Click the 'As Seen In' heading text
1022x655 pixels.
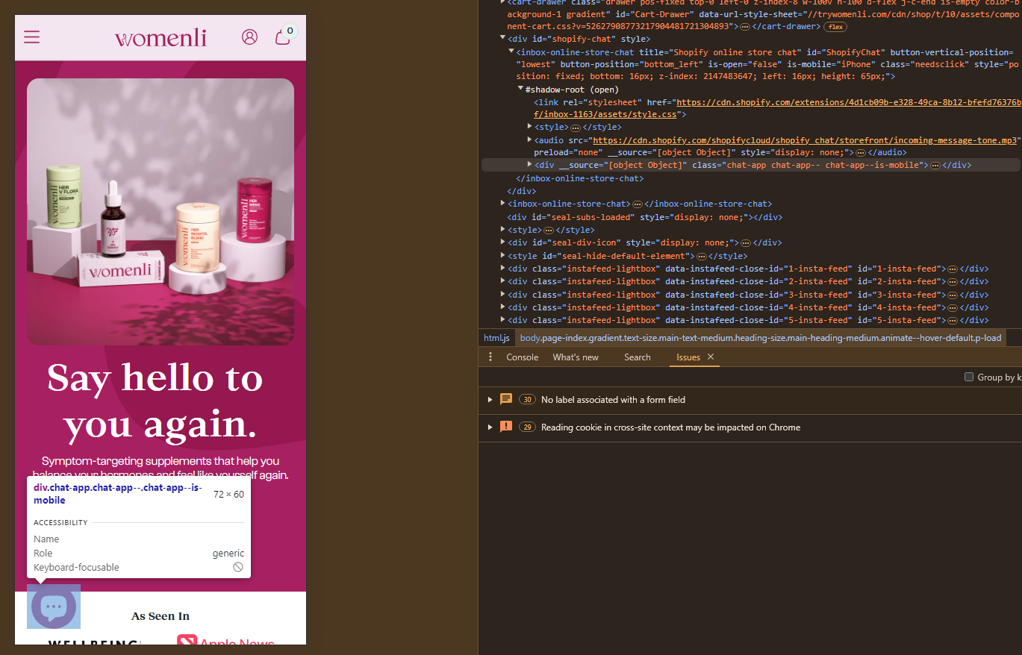[x=161, y=616]
